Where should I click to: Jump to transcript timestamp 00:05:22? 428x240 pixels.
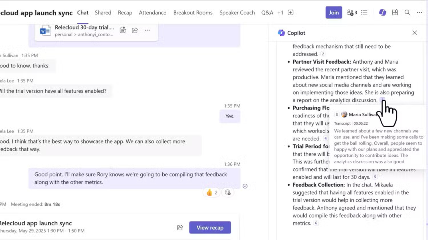[x=361, y=123]
